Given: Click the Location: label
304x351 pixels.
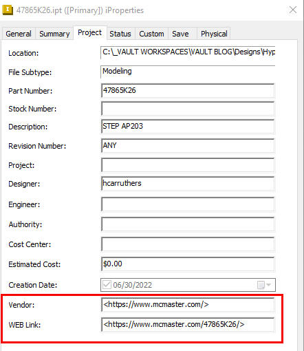Looking at the screenshot, I should (x=23, y=53).
